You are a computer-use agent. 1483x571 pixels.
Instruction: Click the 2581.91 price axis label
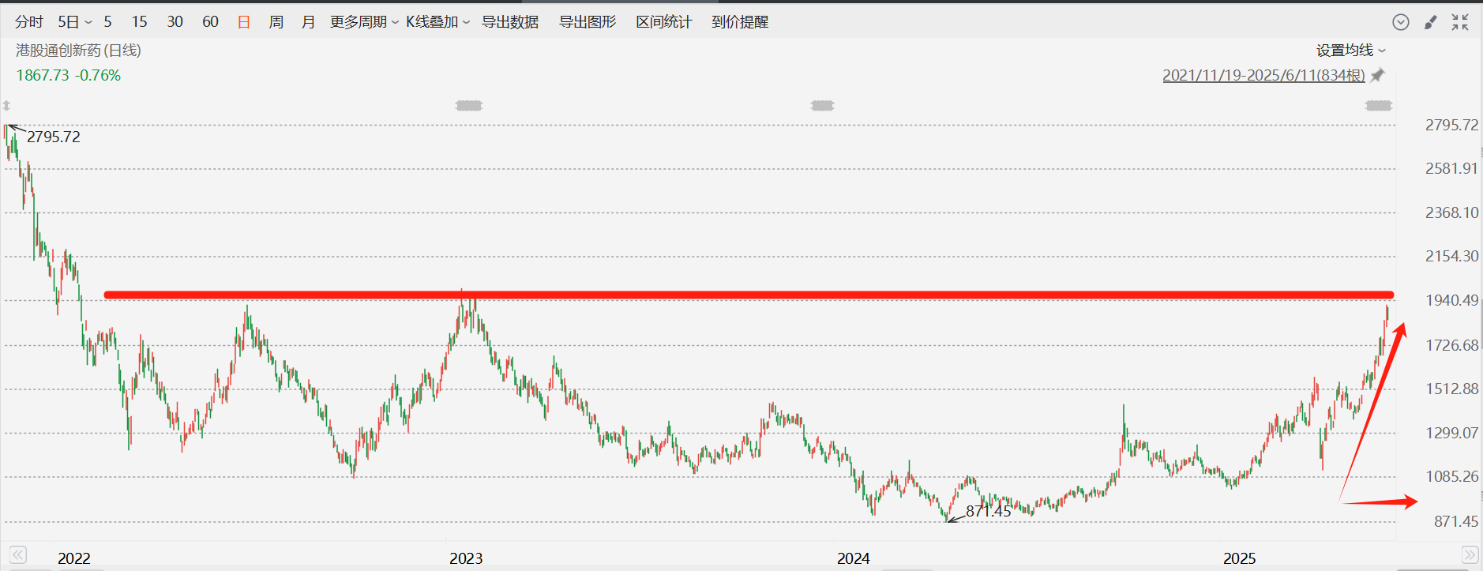[x=1451, y=168]
